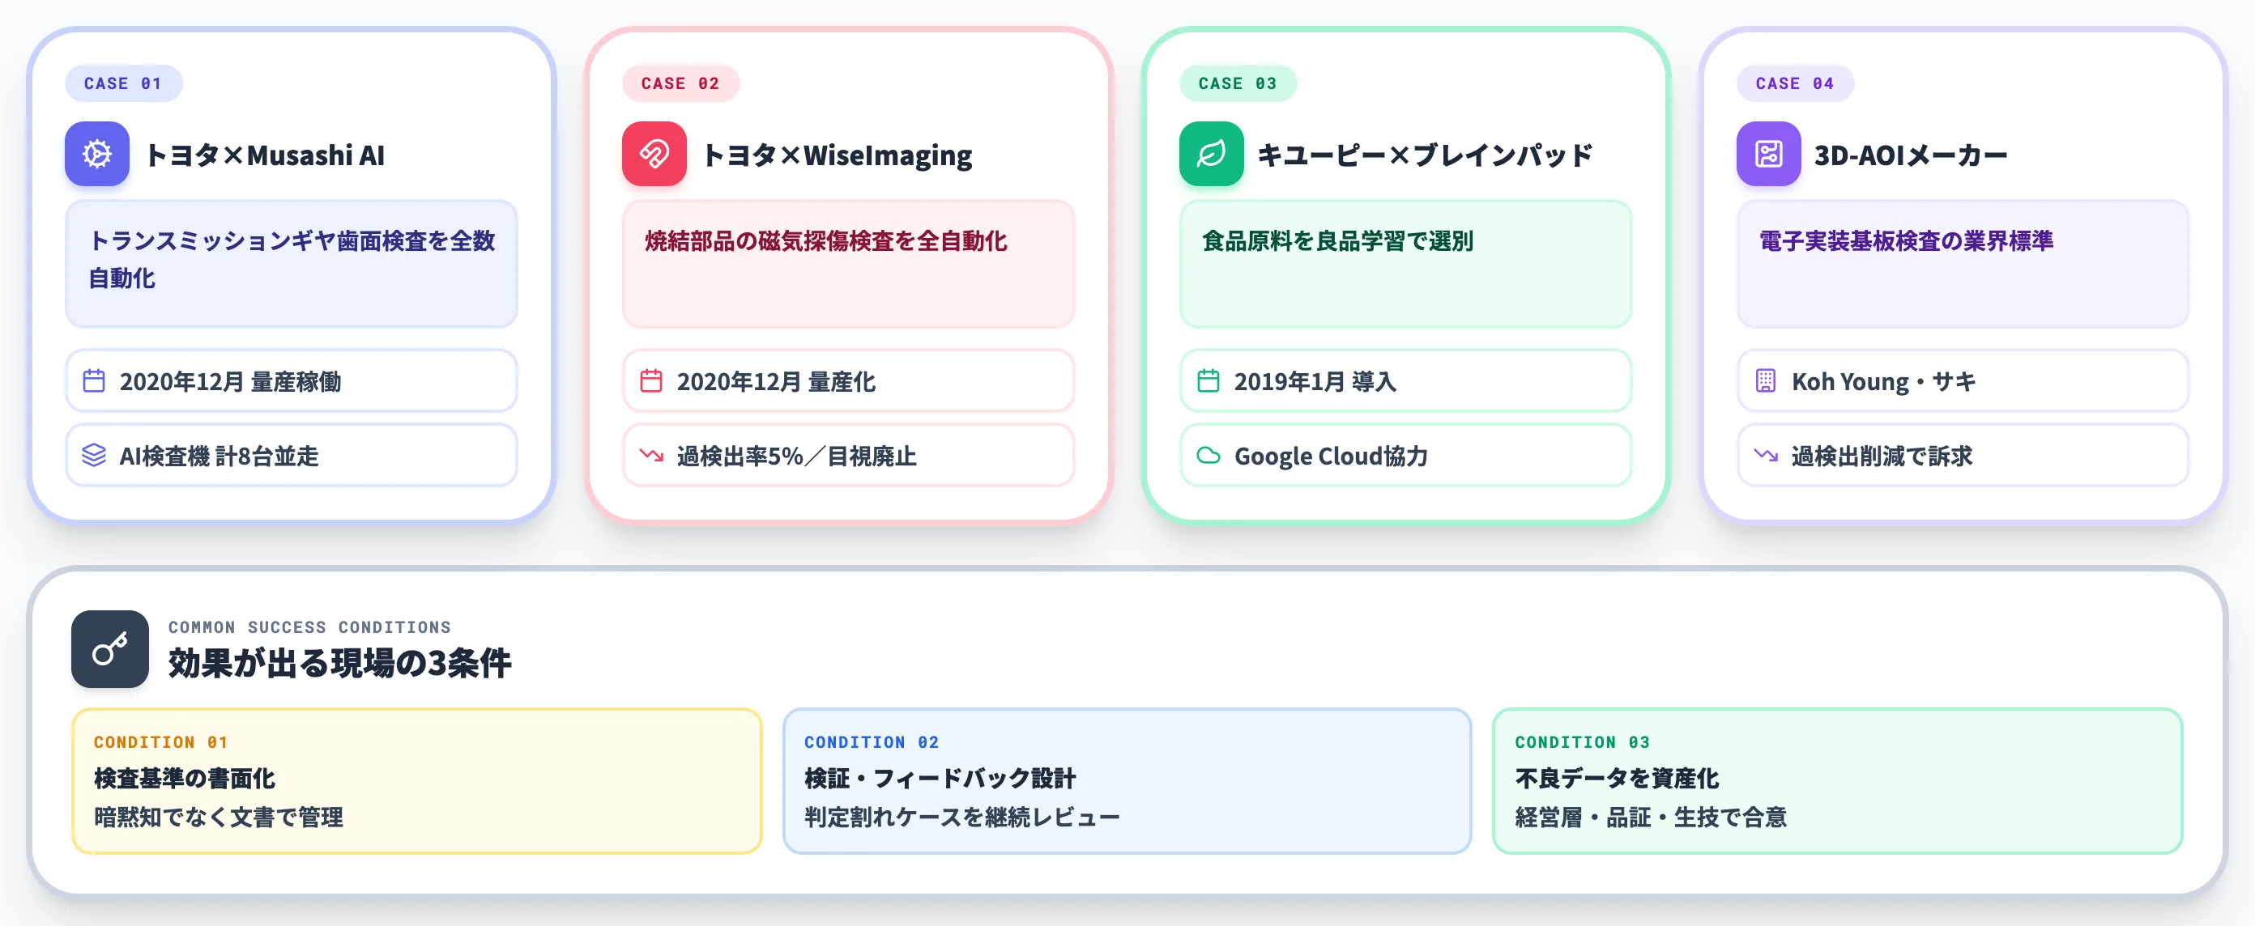Click the 2020年12月 量産稼働 text
The image size is (2255, 926).
click(x=230, y=382)
